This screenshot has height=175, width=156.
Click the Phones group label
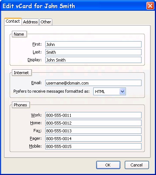(20, 105)
